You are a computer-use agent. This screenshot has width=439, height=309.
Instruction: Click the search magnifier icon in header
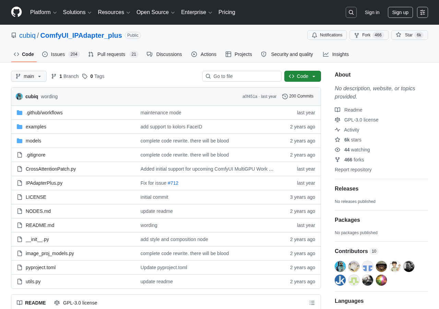[351, 12]
